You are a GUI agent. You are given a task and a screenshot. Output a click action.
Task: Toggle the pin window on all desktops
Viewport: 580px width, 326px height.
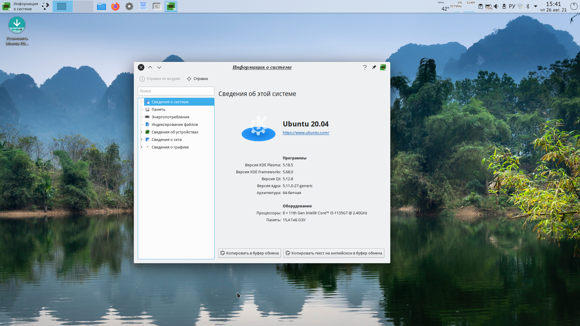point(374,67)
